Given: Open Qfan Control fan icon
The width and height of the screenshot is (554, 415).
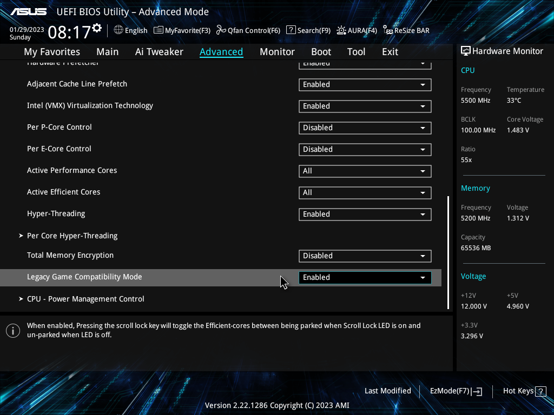Looking at the screenshot, I should [x=221, y=30].
